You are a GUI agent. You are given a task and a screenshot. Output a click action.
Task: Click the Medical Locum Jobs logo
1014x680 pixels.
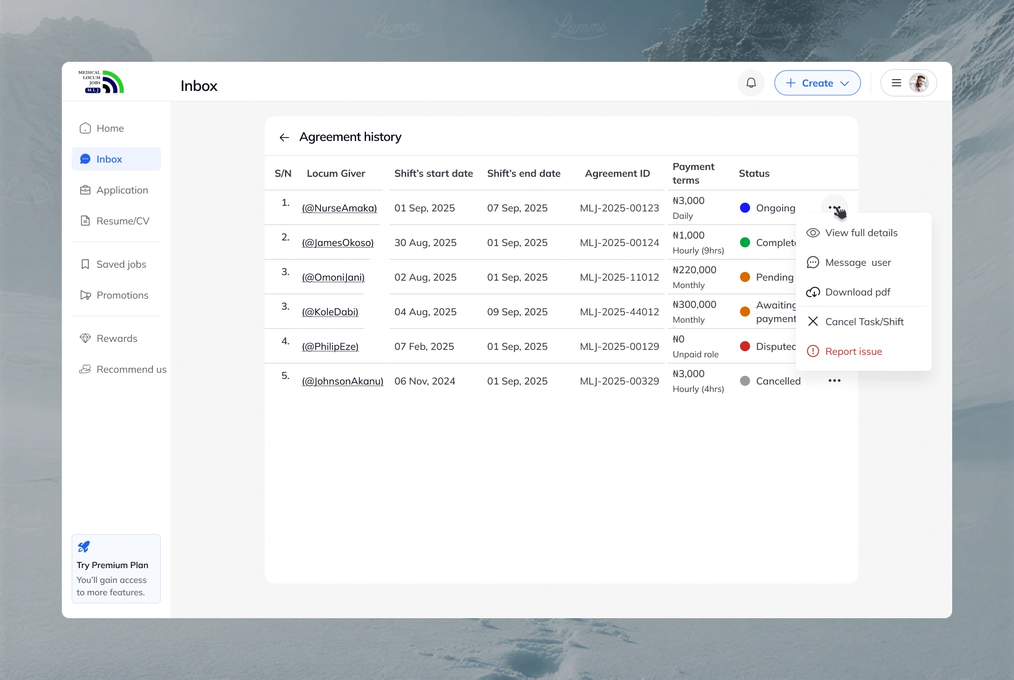point(101,82)
